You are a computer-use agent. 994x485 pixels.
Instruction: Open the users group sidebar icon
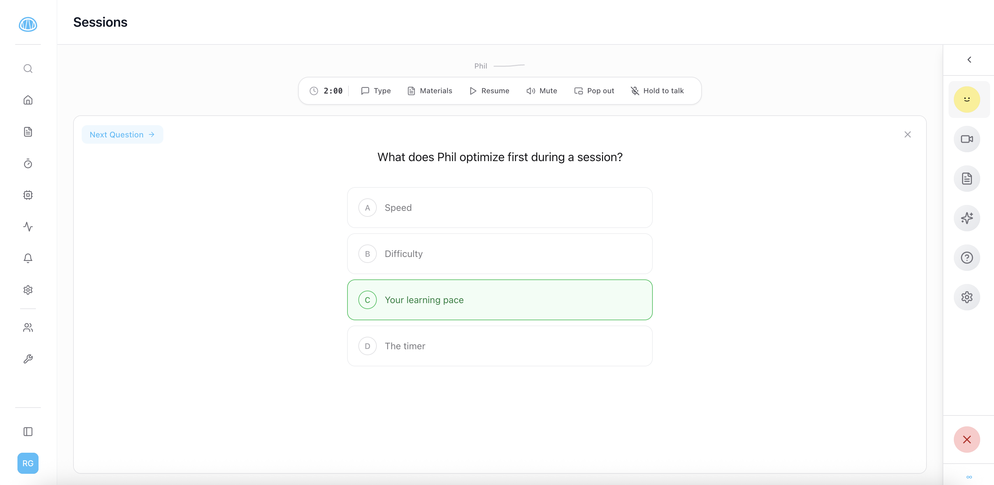28,328
